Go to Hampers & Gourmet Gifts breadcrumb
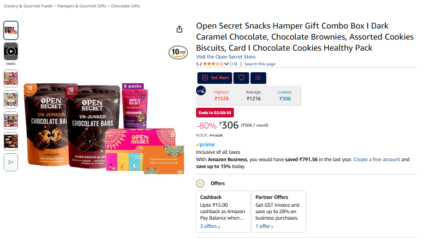 82,6
